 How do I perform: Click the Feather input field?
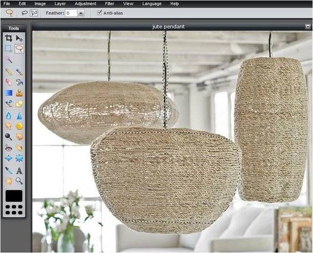(71, 13)
